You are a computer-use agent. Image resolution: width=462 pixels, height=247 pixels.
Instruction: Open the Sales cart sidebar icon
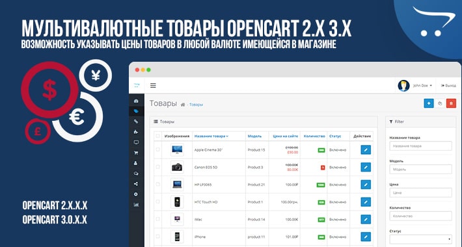coord(136,153)
